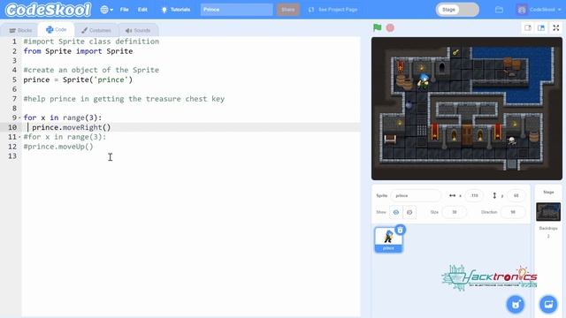The width and height of the screenshot is (566, 318).
Task: Click the sprite y position field
Action: [x=516, y=195]
